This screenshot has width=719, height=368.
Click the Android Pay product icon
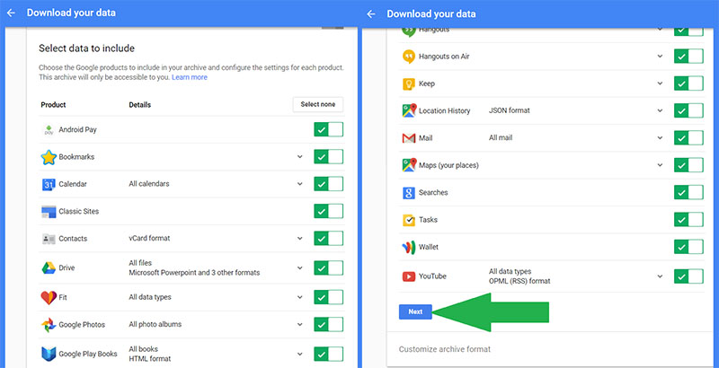(49, 130)
